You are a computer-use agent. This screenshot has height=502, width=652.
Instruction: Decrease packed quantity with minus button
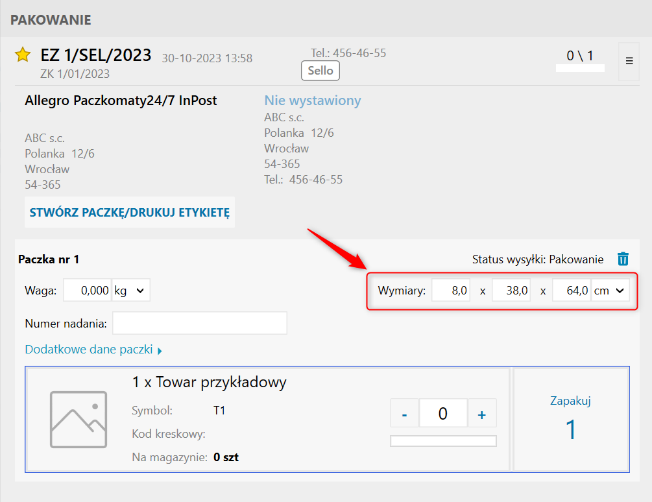click(x=404, y=413)
